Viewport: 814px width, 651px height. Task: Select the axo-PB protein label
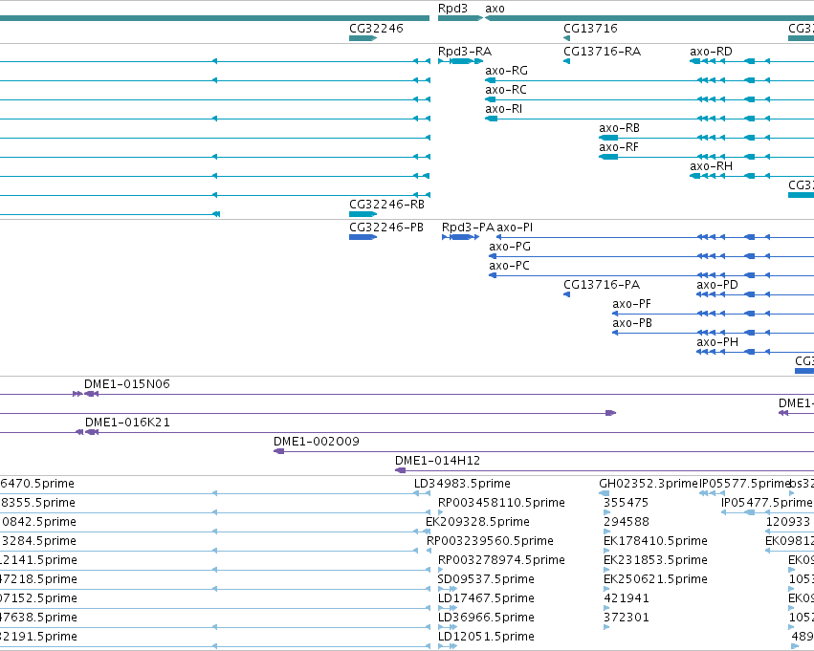(632, 323)
